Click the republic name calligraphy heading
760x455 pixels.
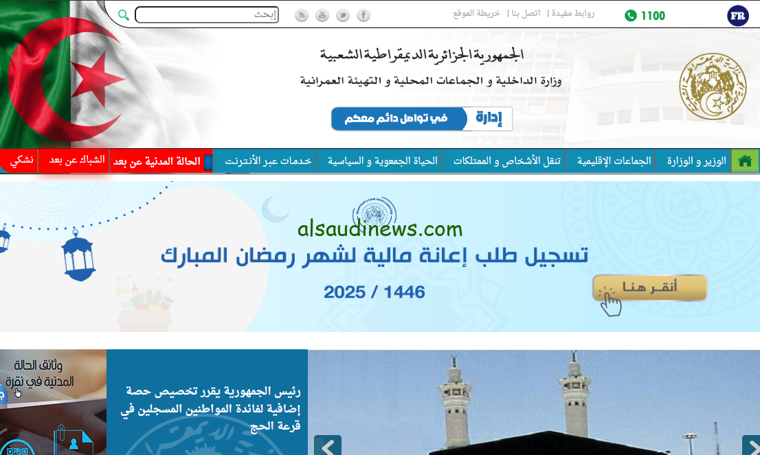click(422, 54)
